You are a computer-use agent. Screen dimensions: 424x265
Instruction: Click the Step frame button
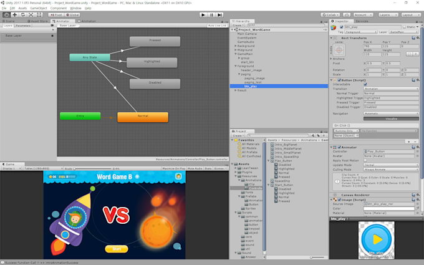tap(221, 14)
